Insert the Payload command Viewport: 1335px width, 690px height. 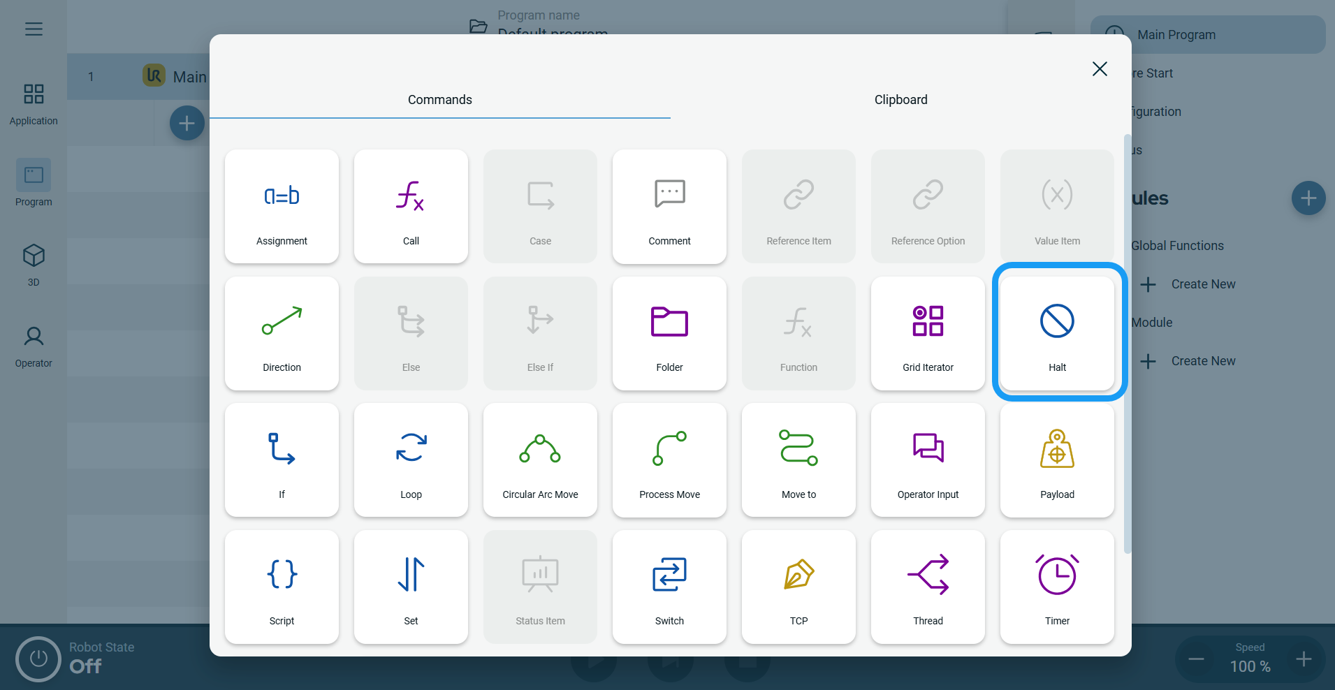(1057, 460)
